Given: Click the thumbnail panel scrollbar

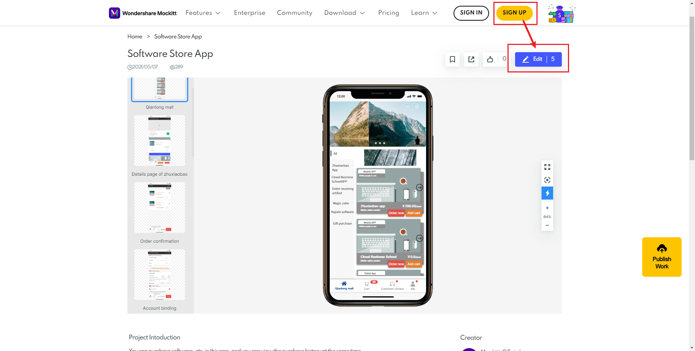Looking at the screenshot, I should 193,122.
